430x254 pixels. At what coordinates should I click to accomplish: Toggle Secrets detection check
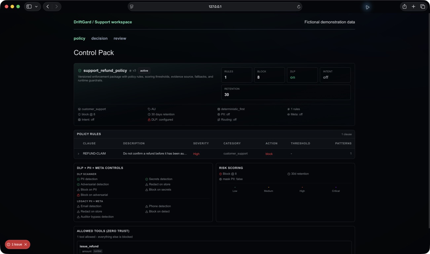tap(147, 179)
